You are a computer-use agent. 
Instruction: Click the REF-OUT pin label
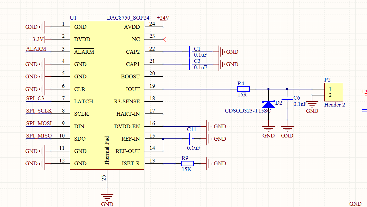click(128, 151)
